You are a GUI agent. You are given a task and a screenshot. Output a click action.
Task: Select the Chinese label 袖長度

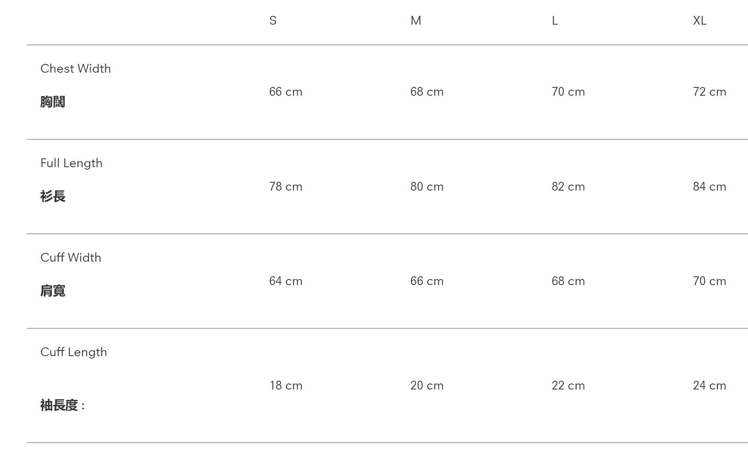pyautogui.click(x=59, y=405)
